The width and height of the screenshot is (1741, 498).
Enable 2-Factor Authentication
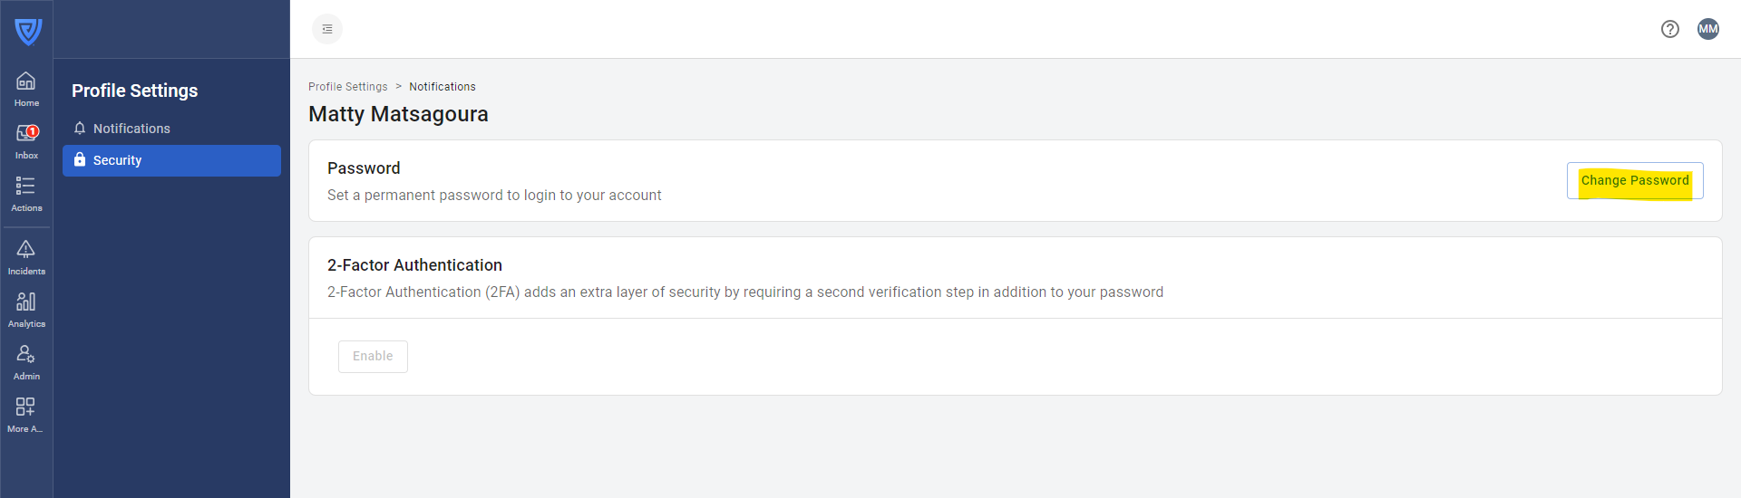pyautogui.click(x=373, y=357)
